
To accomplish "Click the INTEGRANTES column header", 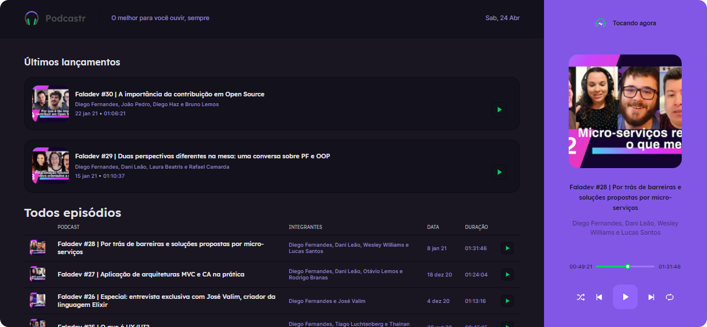I will click(305, 227).
